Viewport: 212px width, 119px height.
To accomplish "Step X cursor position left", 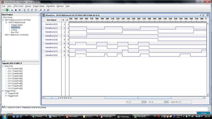I will point(143,102).
